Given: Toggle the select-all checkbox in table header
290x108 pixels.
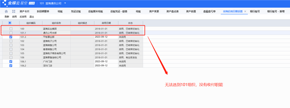Looking at the screenshot, I should 10,23.
